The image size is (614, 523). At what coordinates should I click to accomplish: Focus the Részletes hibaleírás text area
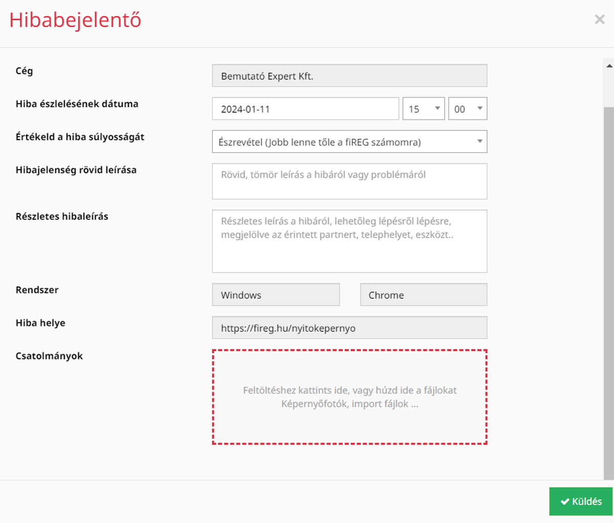point(349,241)
